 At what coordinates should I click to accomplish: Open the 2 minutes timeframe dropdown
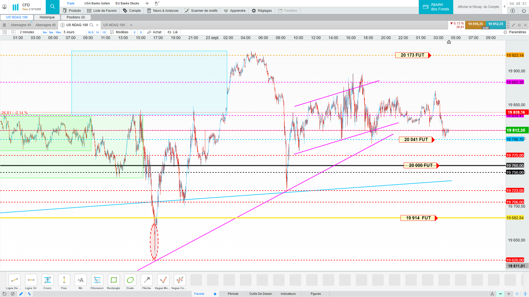27,32
